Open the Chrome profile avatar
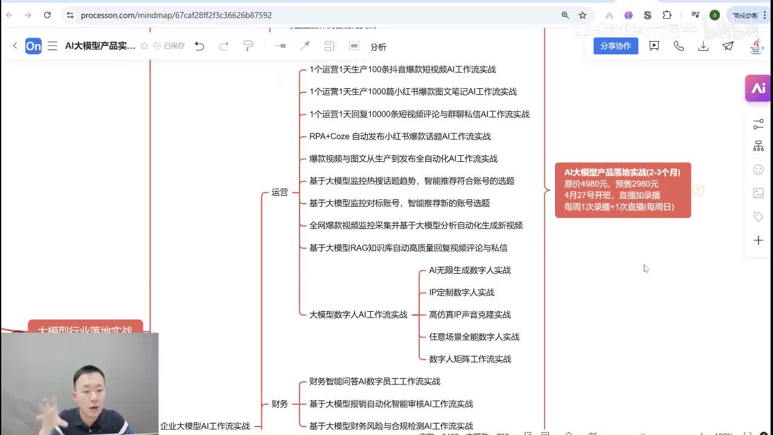The width and height of the screenshot is (773, 435). click(x=714, y=15)
